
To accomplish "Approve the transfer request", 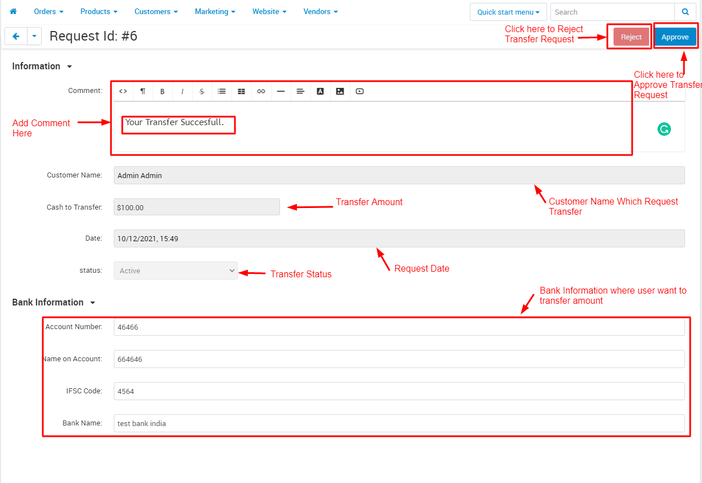I will (675, 37).
